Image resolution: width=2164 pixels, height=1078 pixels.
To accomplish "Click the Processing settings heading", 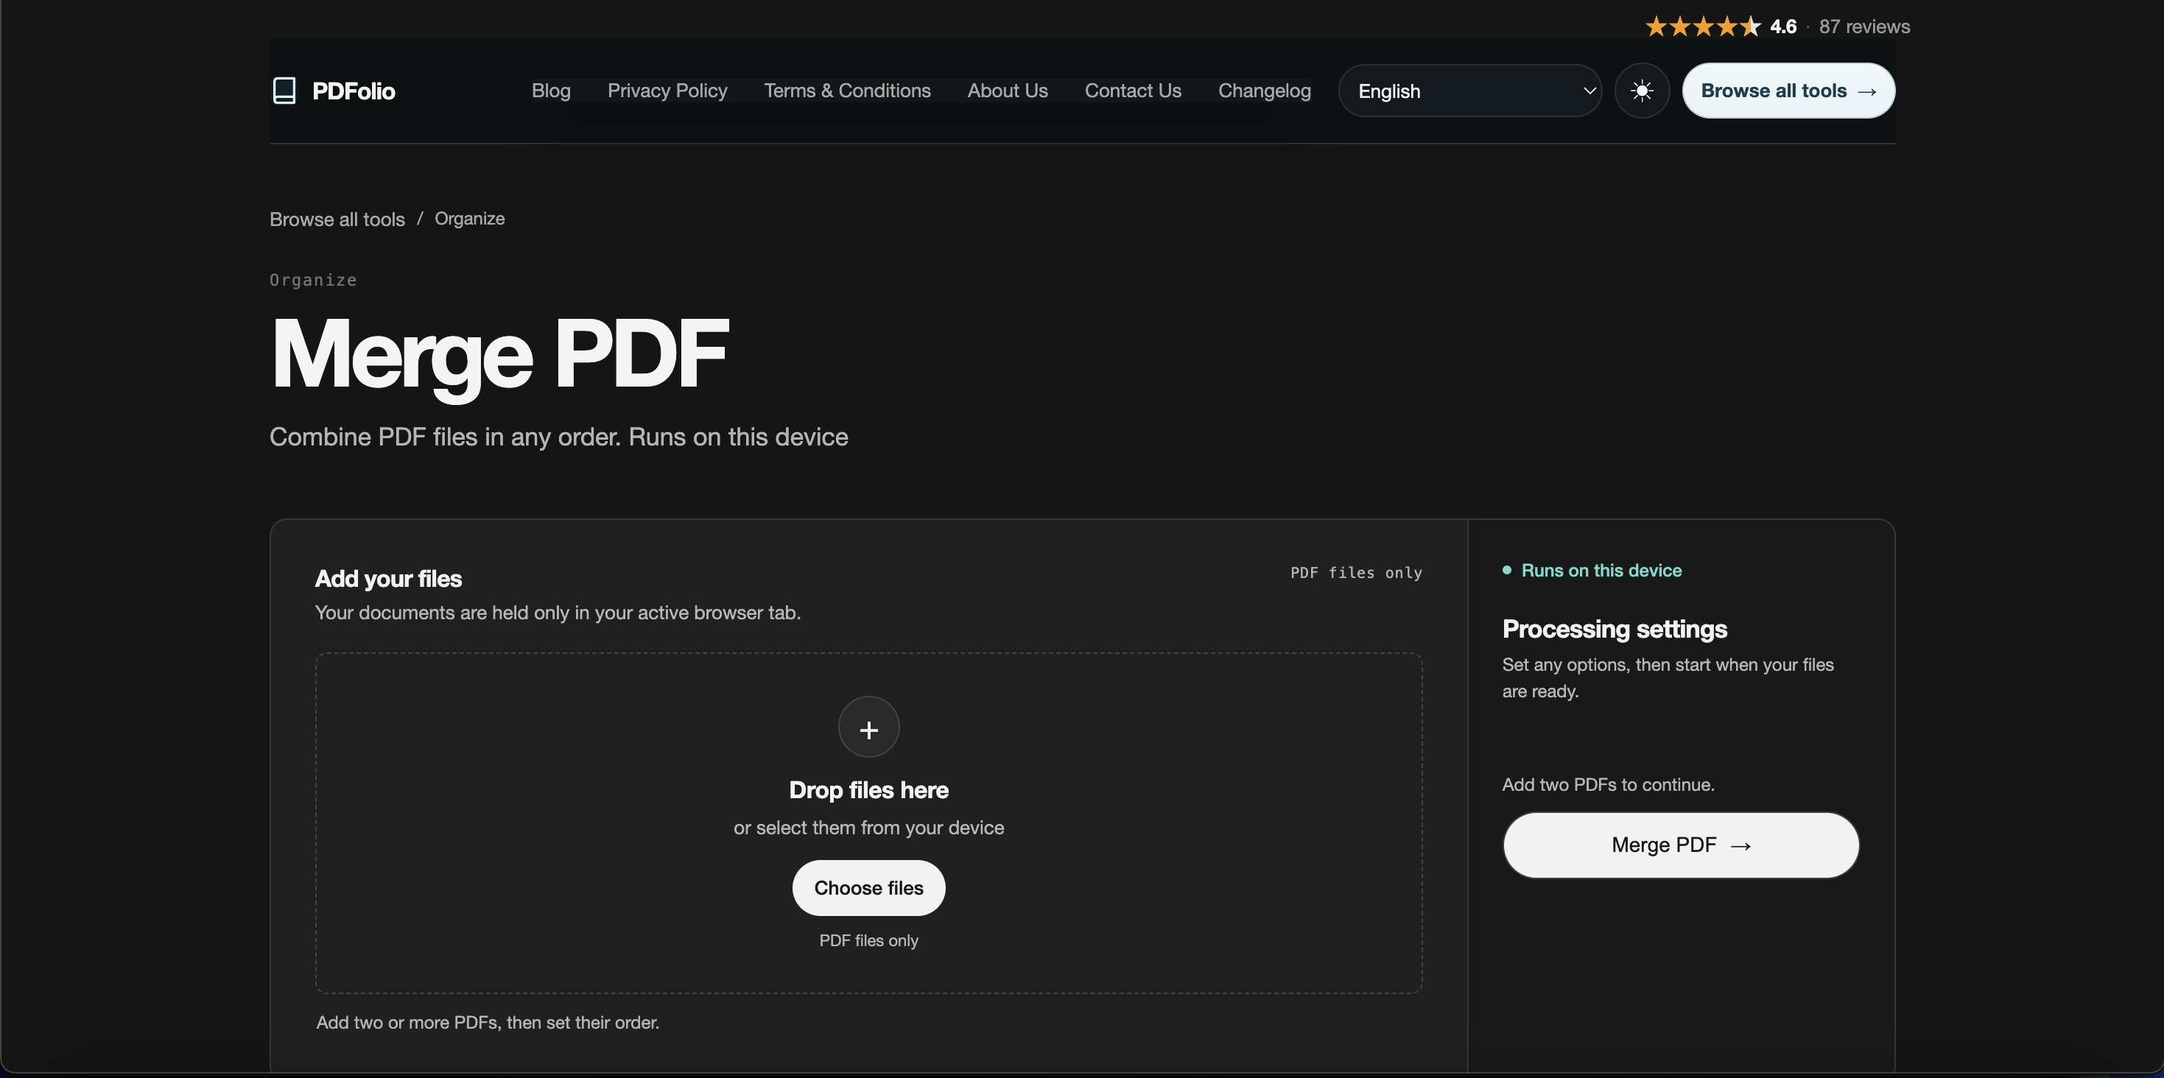I will pyautogui.click(x=1615, y=629).
